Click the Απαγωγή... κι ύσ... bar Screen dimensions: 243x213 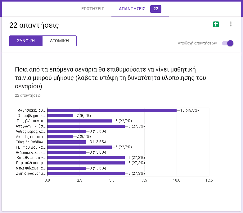click(x=86, y=126)
